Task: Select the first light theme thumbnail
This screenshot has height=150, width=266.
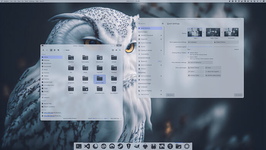Action: point(195,32)
